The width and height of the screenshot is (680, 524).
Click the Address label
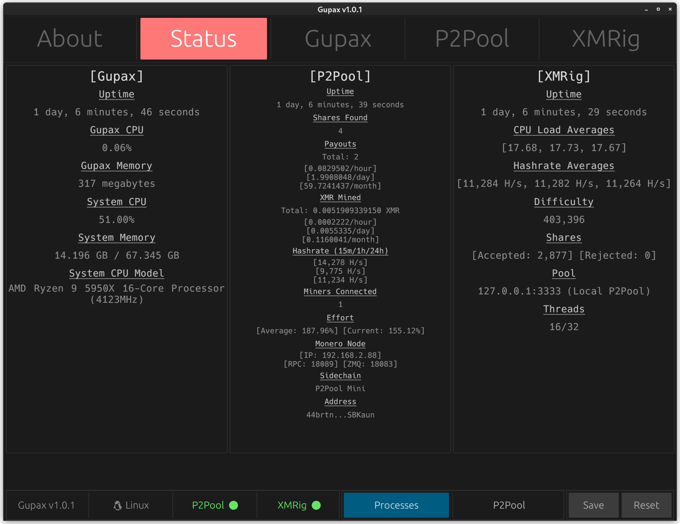340,401
